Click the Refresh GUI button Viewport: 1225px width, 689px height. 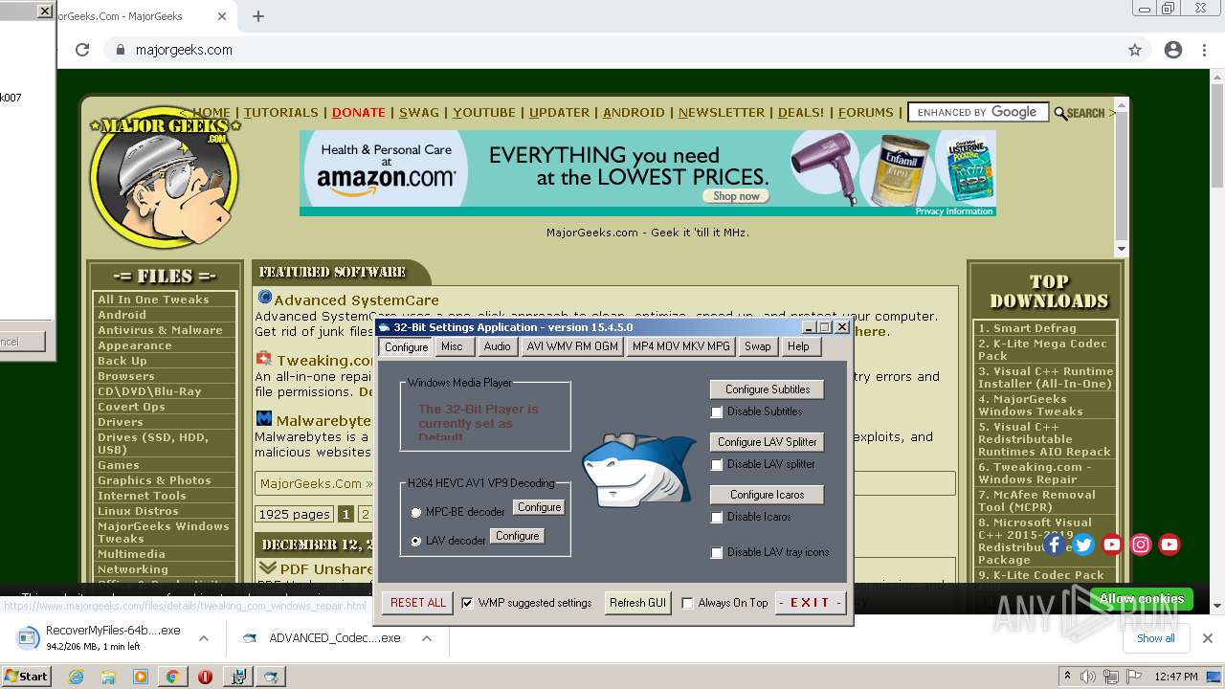[x=638, y=603]
